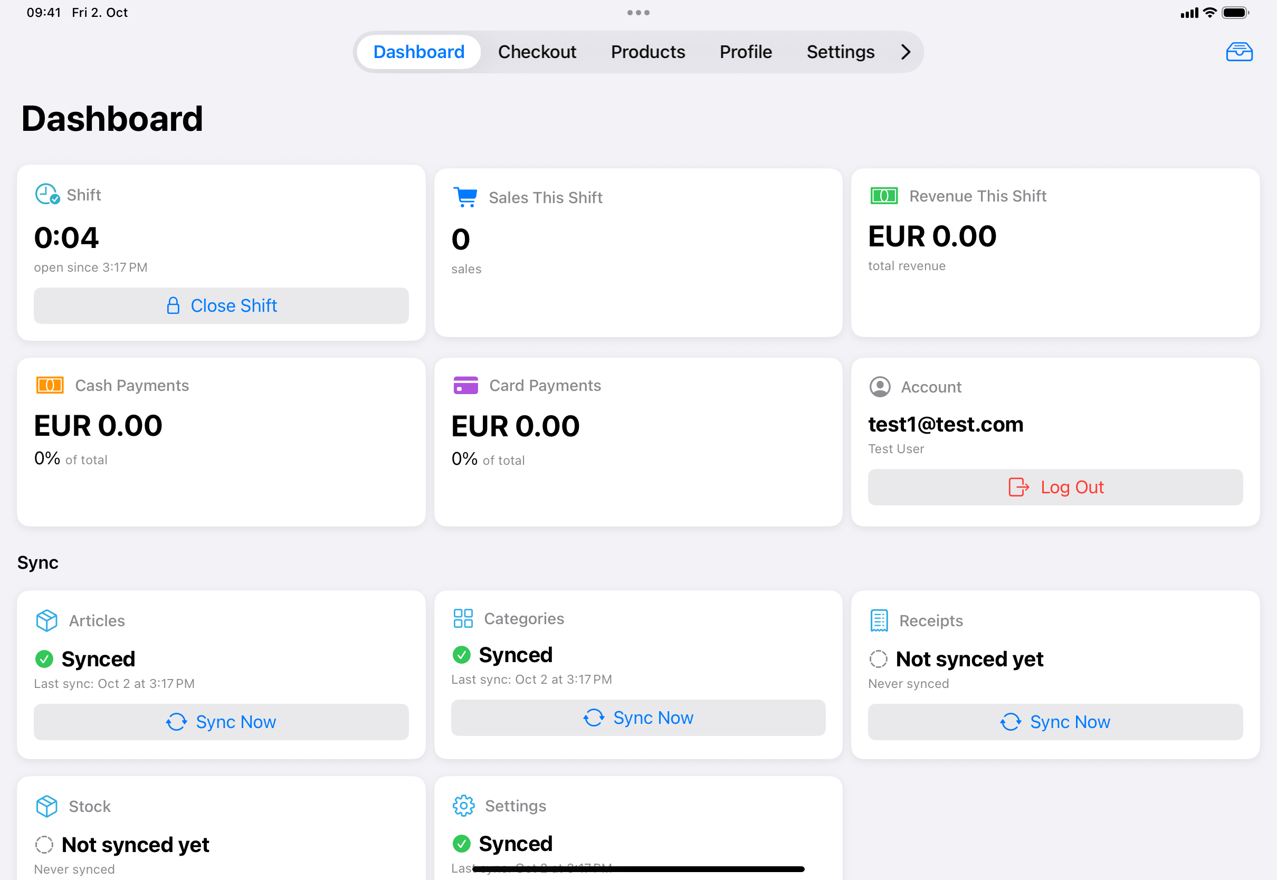
Task: Click the Dashboard page heading
Action: pyautogui.click(x=112, y=119)
